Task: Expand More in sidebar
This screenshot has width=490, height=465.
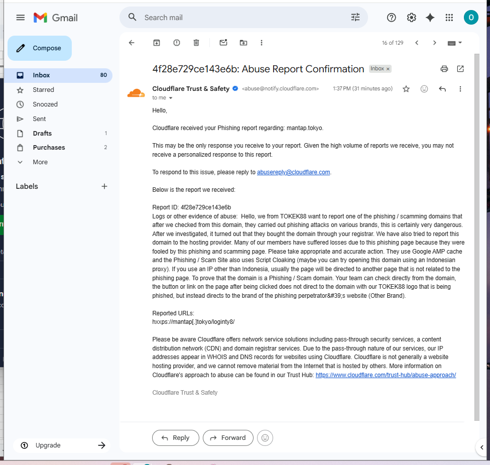Action: click(40, 162)
